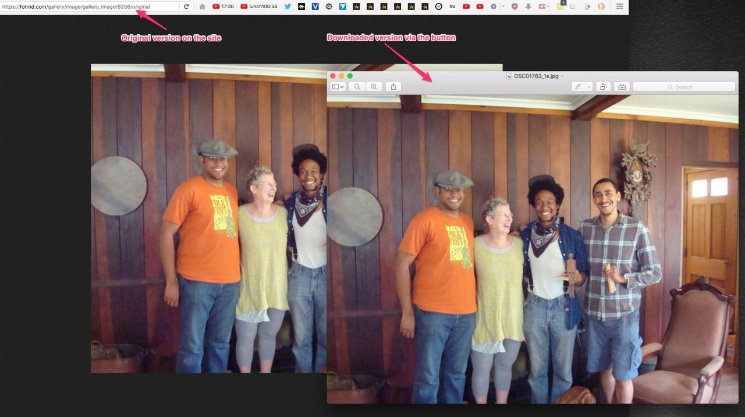Click the browser reload button
745x417 pixels.
point(186,6)
